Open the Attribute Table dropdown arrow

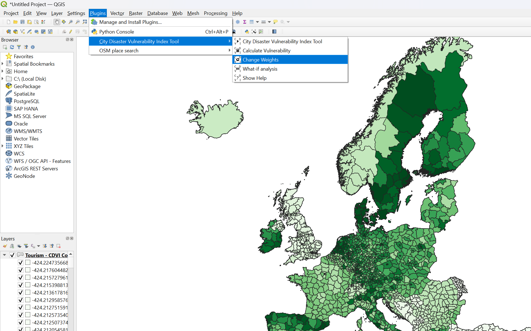click(257, 22)
